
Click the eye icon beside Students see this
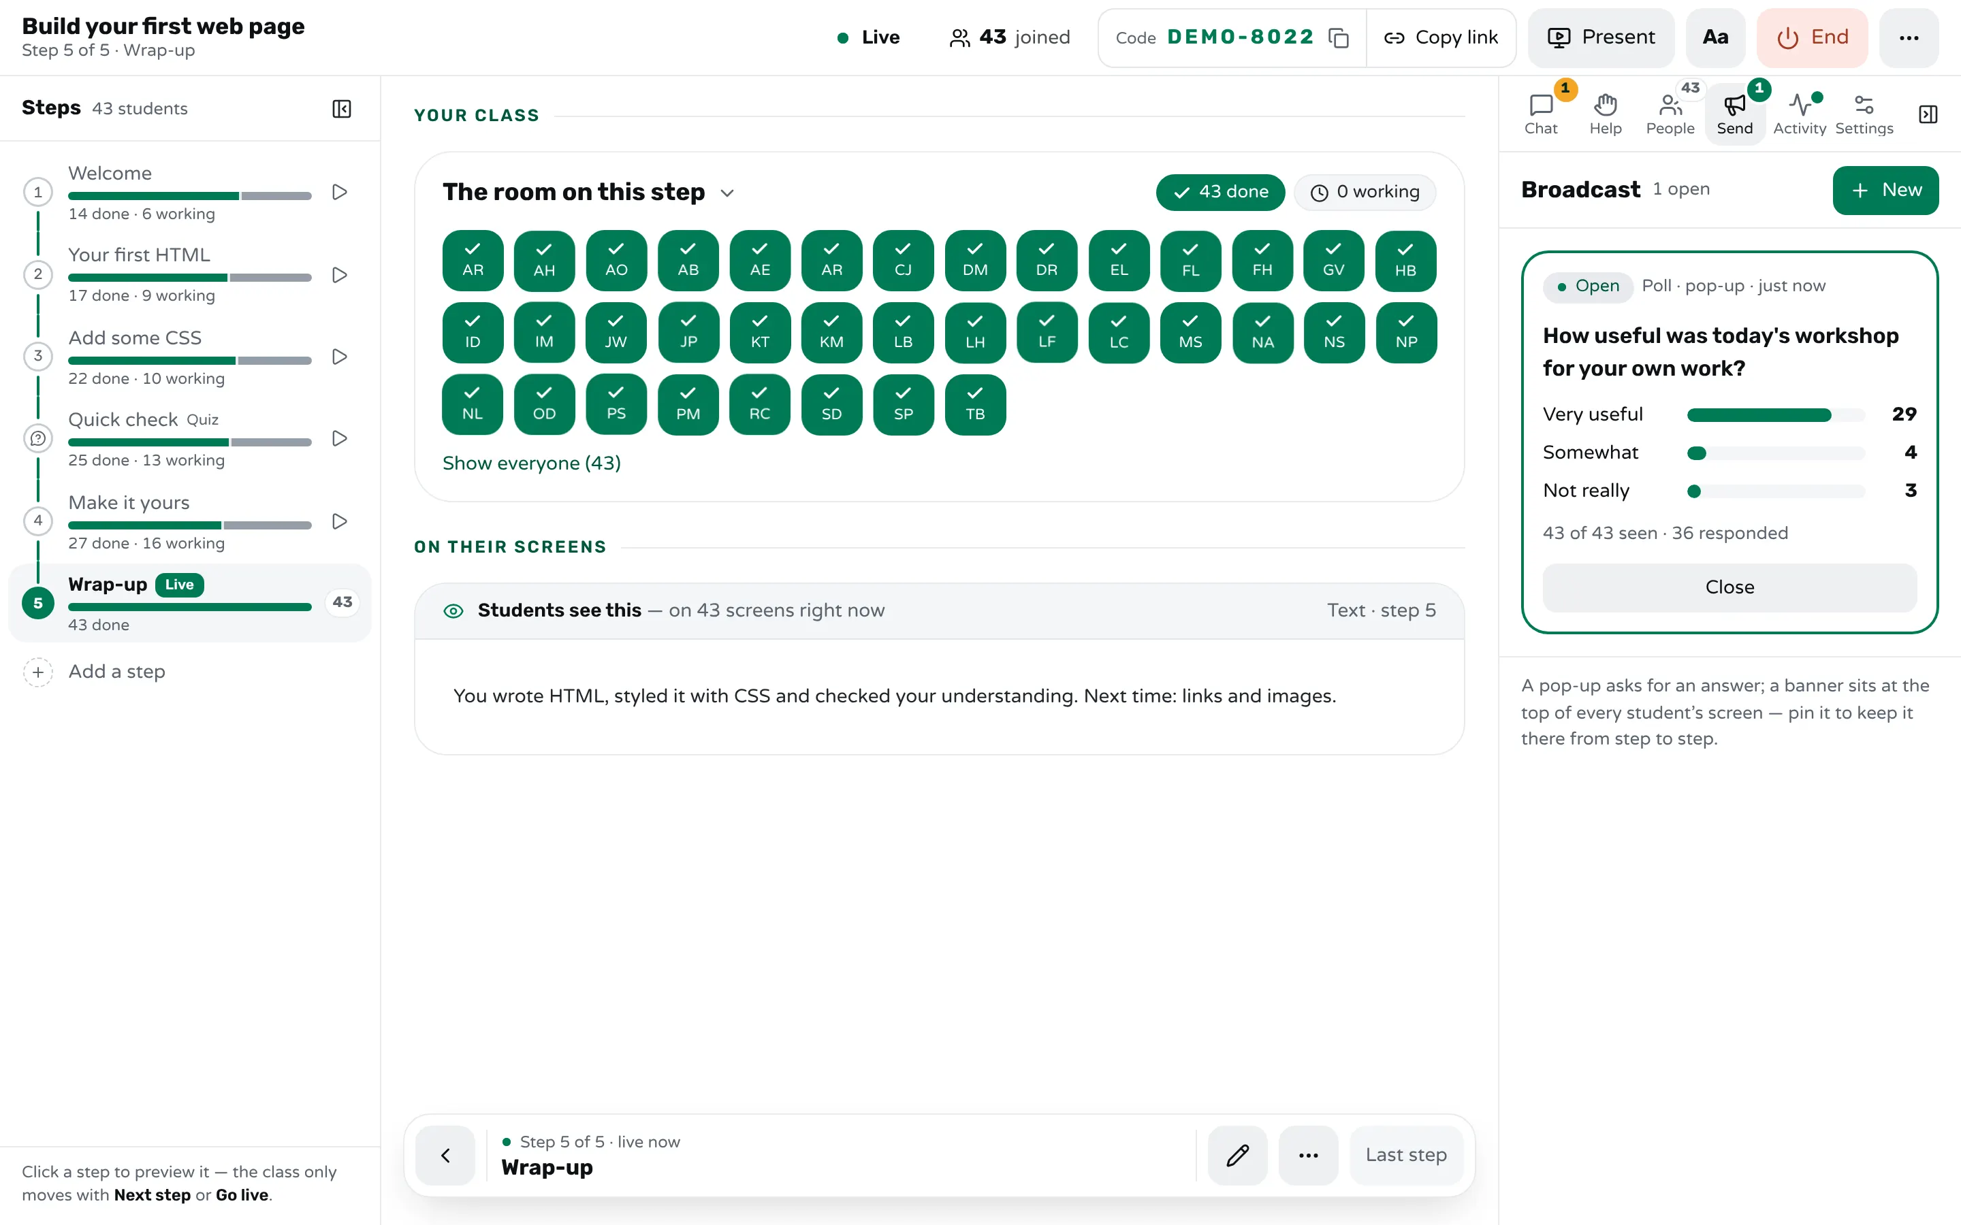(x=453, y=611)
